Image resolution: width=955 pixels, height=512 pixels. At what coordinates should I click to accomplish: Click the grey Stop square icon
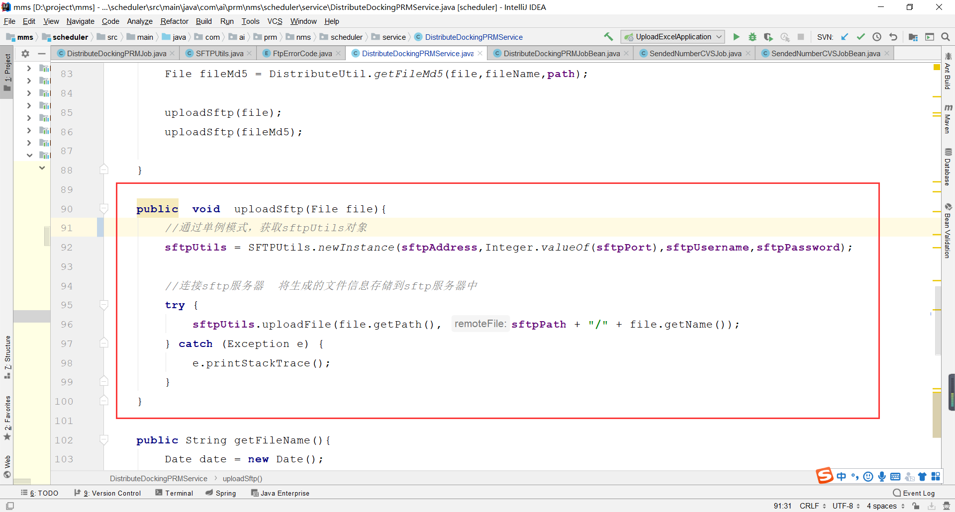[x=801, y=37]
